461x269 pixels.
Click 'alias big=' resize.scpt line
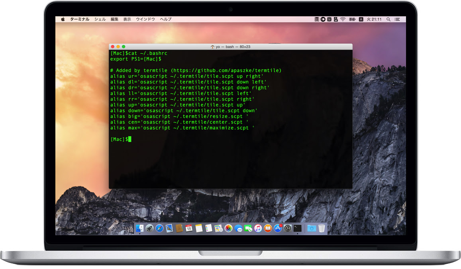[179, 116]
